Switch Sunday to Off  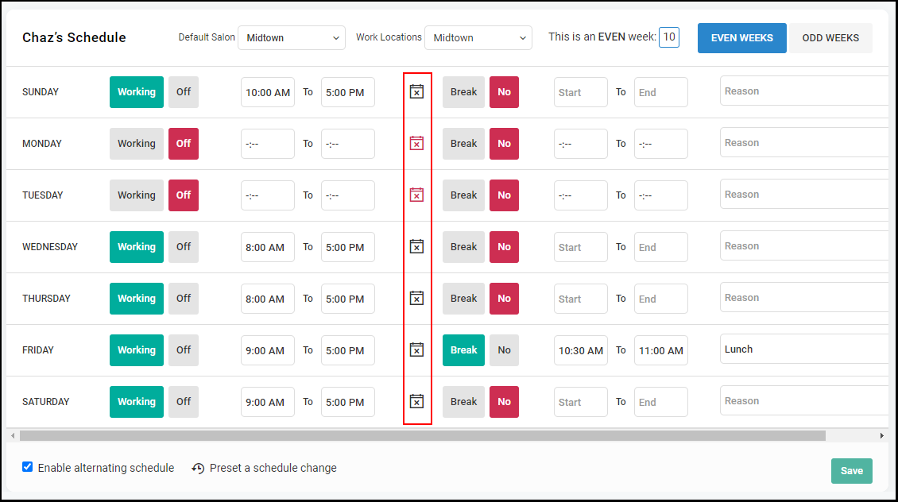click(x=184, y=92)
